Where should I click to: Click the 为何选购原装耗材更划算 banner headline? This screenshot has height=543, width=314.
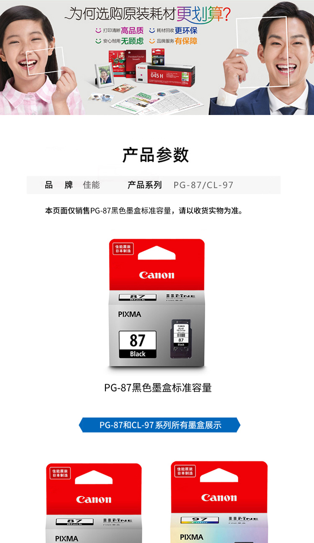coord(148,15)
